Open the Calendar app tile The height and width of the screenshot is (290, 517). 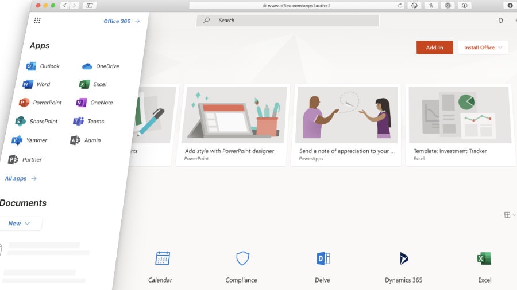point(161,267)
